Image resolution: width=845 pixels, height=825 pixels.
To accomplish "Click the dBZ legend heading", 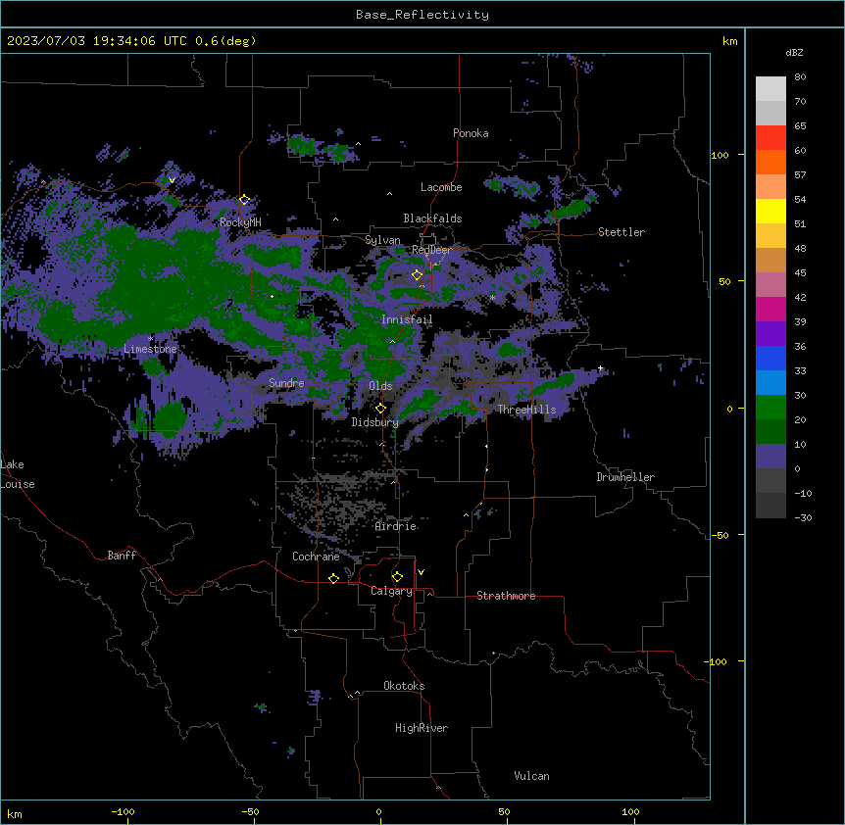I will (x=794, y=53).
